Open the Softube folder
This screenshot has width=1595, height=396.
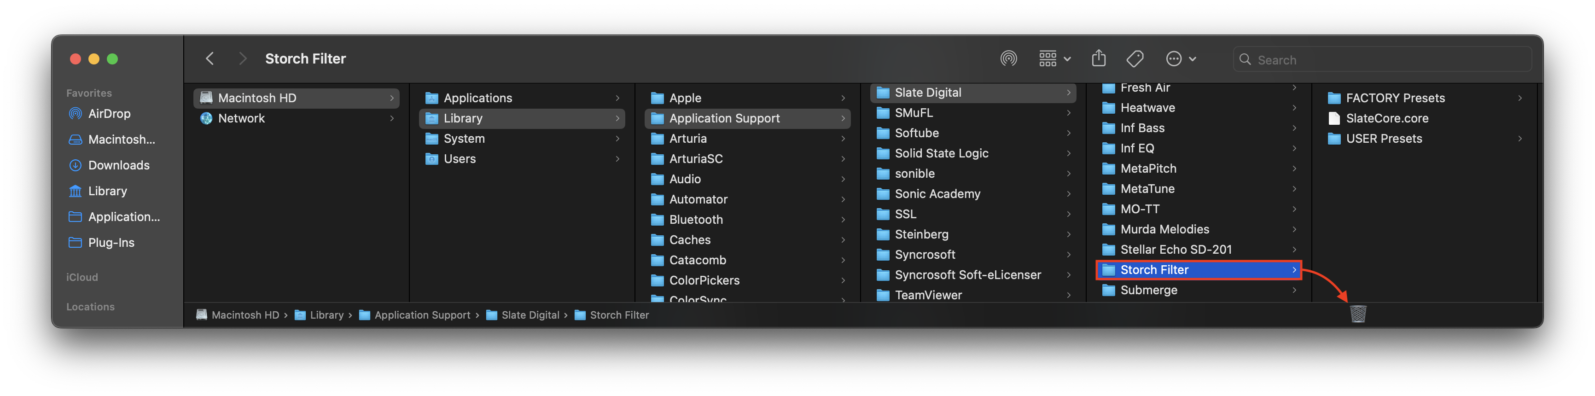tap(973, 134)
